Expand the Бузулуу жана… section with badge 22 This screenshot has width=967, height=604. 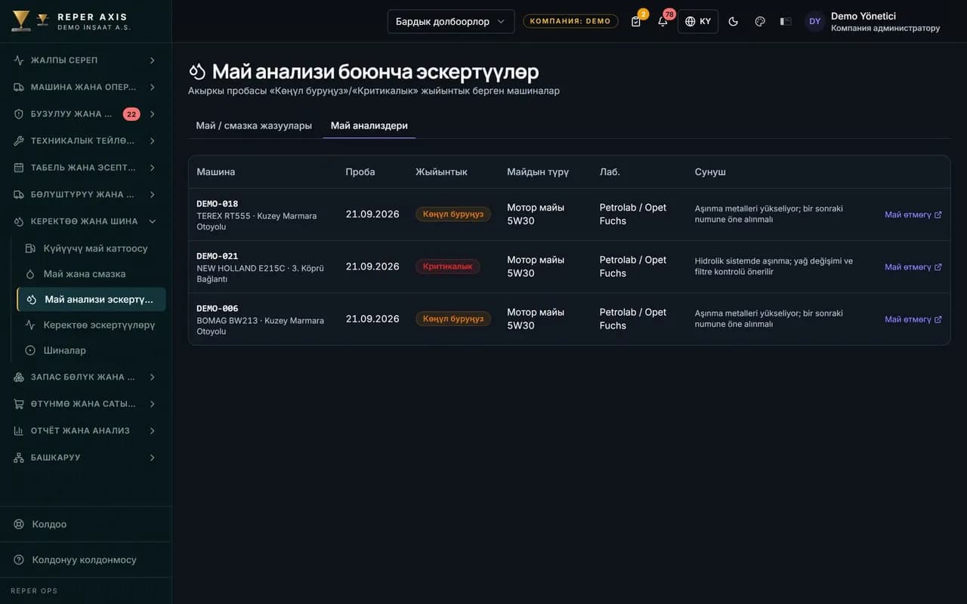85,114
